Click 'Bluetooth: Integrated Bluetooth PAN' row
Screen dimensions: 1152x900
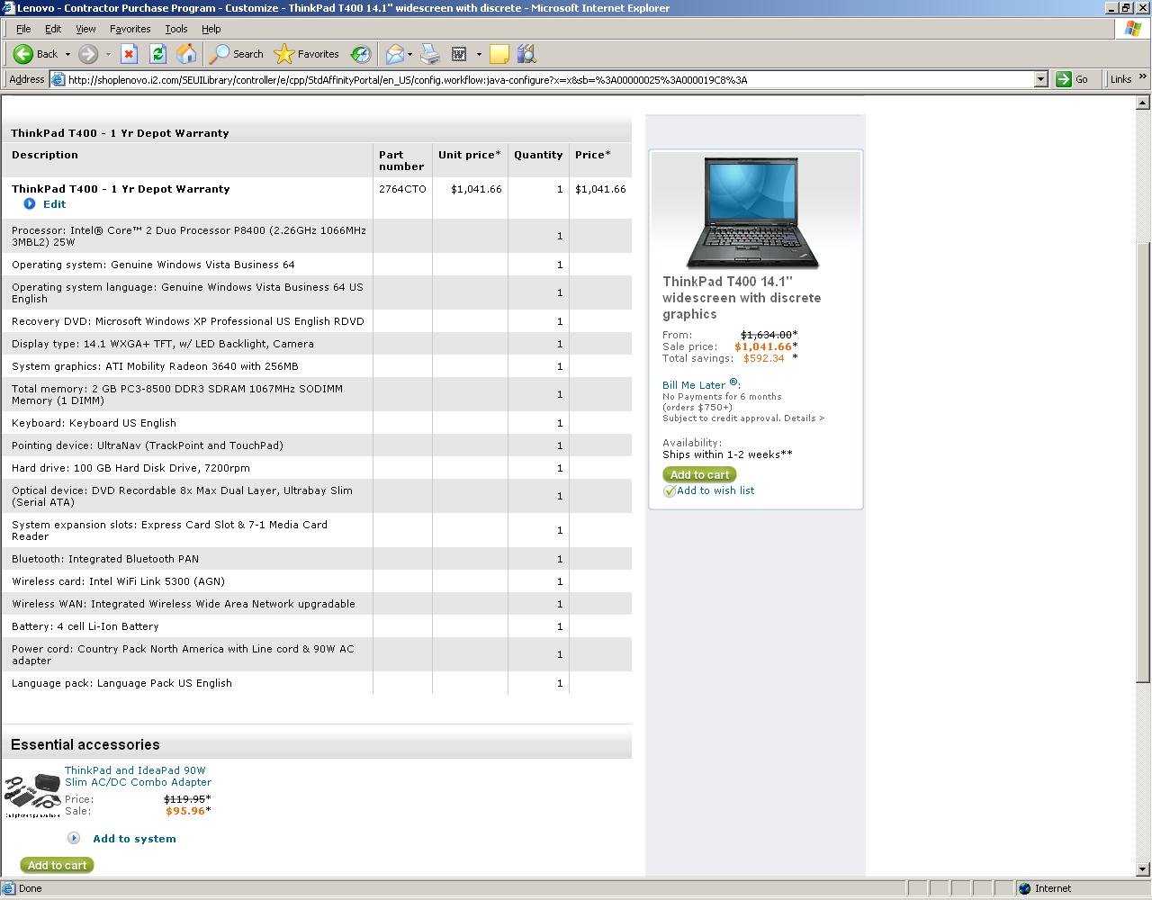(316, 559)
